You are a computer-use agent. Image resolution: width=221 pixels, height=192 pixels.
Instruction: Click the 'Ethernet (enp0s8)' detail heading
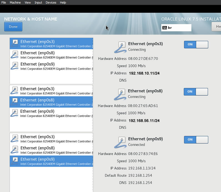pos(145,91)
